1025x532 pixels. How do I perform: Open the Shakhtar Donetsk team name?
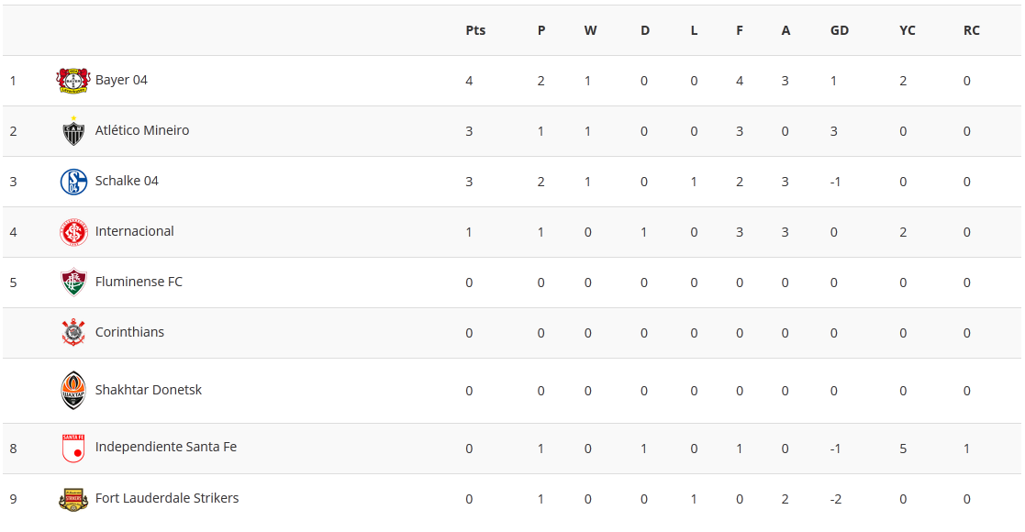tap(149, 390)
